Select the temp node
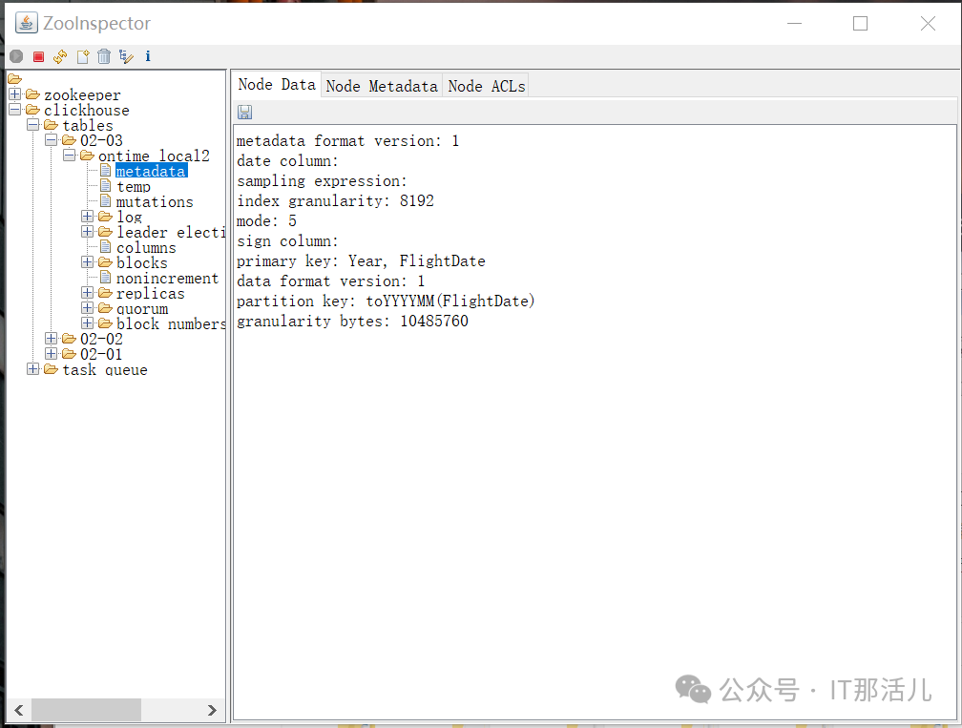 point(134,186)
